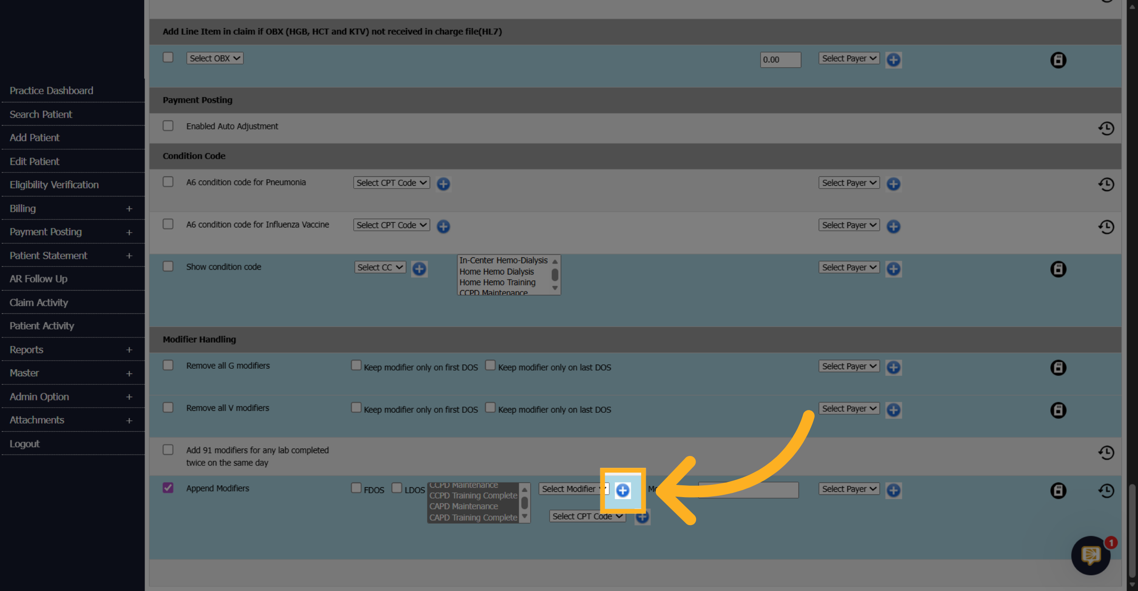Add payer plus for Pneumonia row
The height and width of the screenshot is (591, 1138).
(893, 184)
